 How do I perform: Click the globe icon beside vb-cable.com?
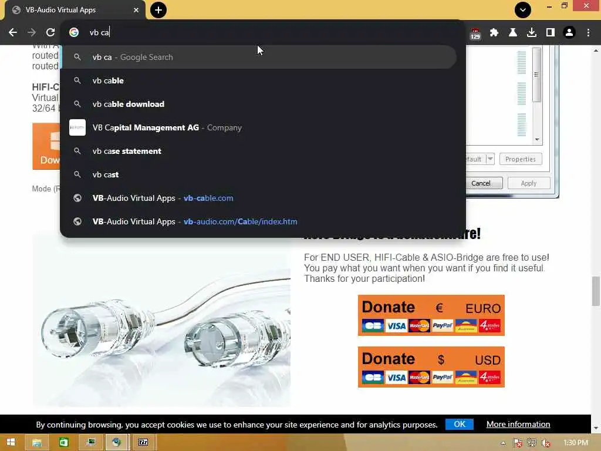tap(77, 198)
